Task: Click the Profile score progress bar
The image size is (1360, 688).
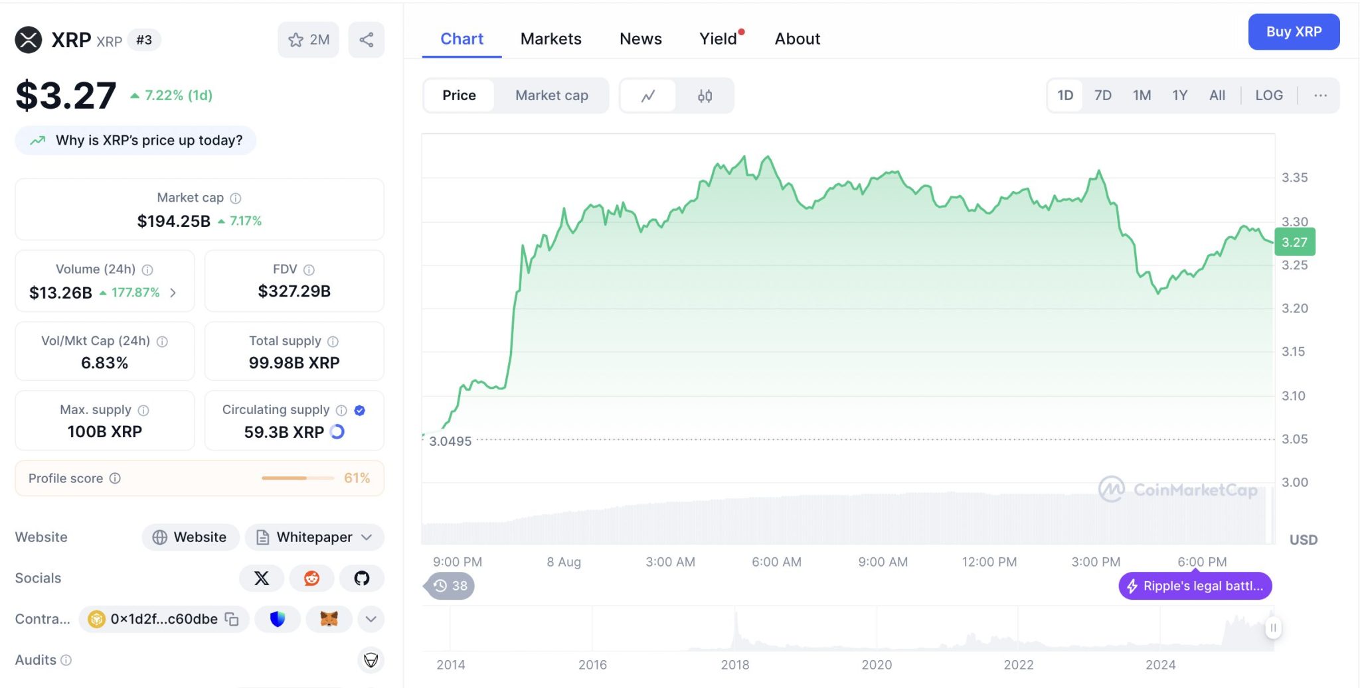Action: coord(297,477)
